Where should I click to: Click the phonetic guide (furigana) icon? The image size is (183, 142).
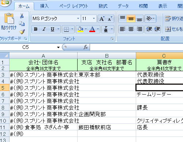point(106,29)
